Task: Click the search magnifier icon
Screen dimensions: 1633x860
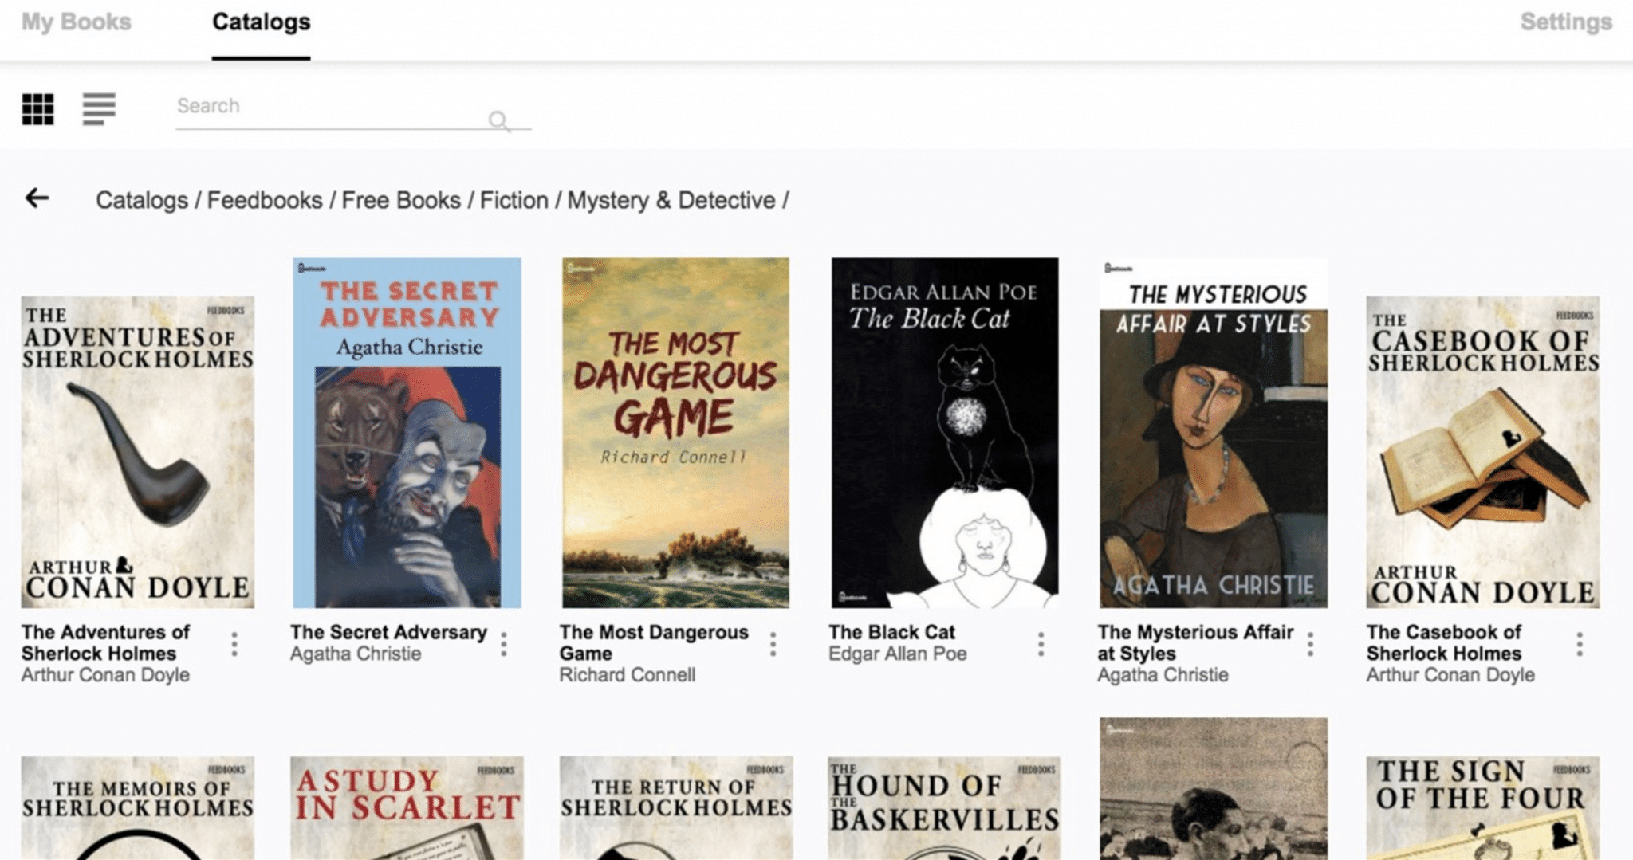Action: click(x=499, y=120)
